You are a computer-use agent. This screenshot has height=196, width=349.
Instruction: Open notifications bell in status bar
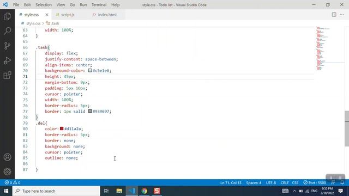click(x=342, y=182)
